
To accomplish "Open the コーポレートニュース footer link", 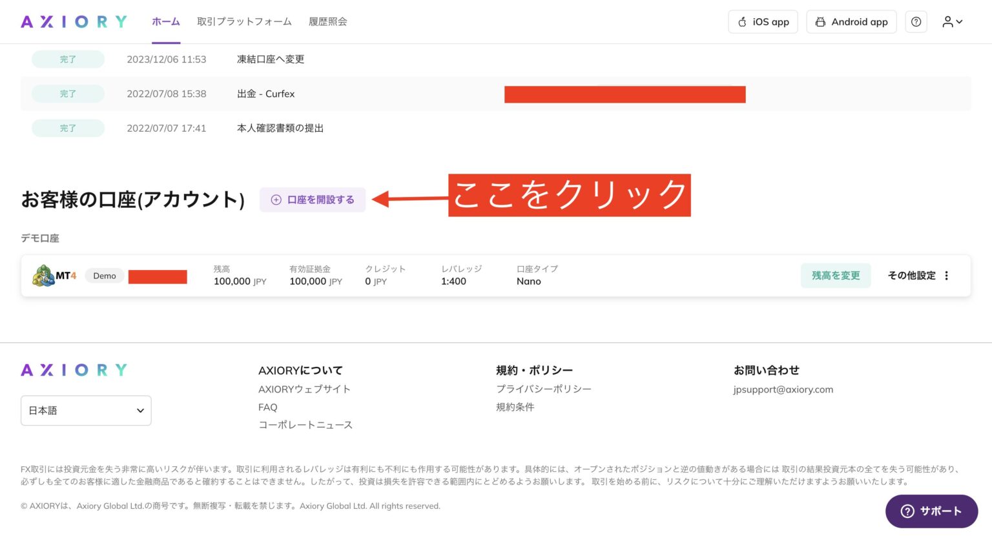I will (x=305, y=424).
